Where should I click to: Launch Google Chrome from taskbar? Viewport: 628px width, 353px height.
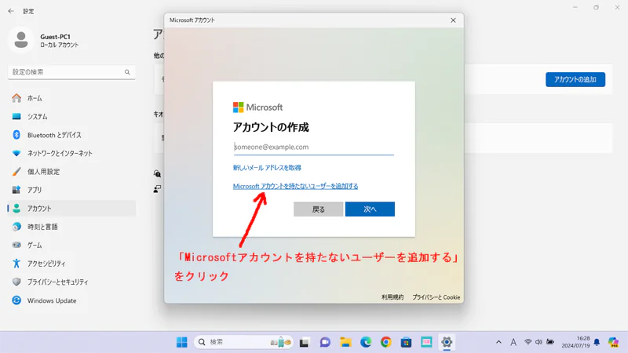click(x=386, y=342)
